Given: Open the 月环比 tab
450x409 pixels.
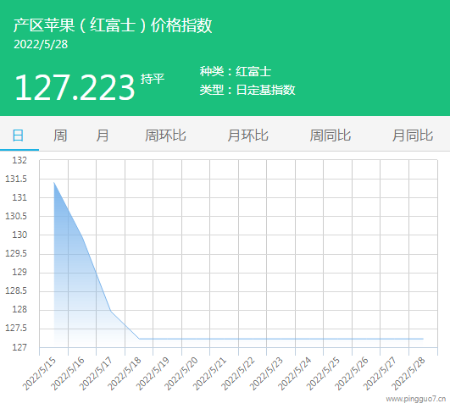Looking at the screenshot, I should point(248,135).
